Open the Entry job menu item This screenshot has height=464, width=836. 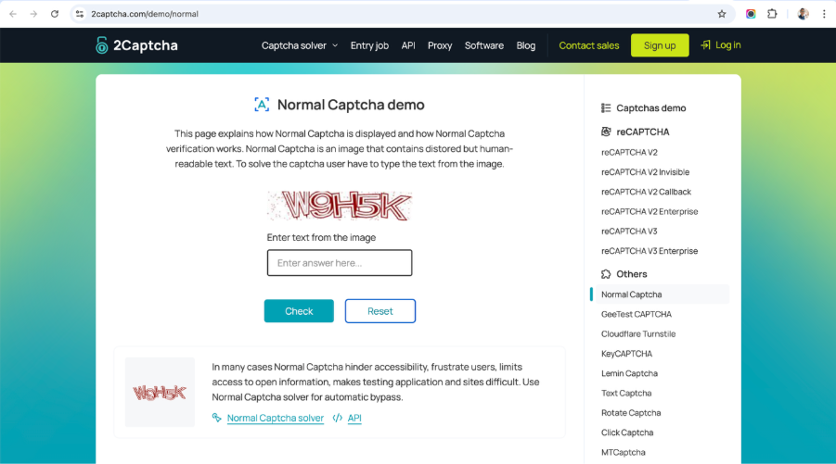pyautogui.click(x=369, y=45)
